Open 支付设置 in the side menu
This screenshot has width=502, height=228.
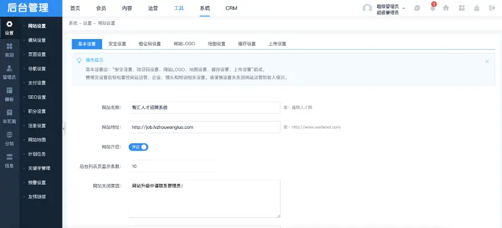click(37, 83)
